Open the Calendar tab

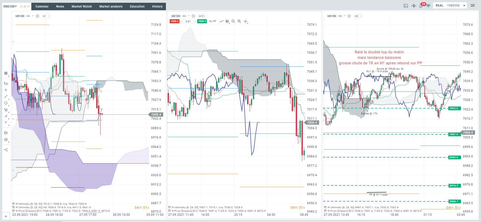coord(42,7)
